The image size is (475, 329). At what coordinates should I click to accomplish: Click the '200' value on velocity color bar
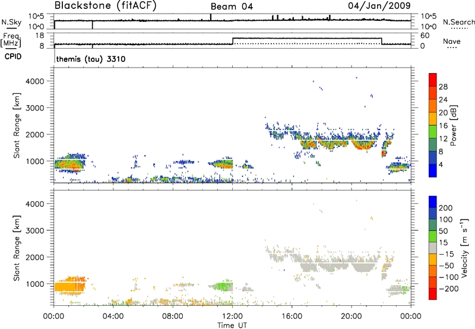click(x=446, y=208)
